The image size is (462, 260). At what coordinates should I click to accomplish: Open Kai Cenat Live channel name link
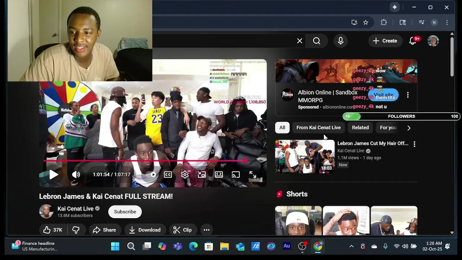click(75, 209)
